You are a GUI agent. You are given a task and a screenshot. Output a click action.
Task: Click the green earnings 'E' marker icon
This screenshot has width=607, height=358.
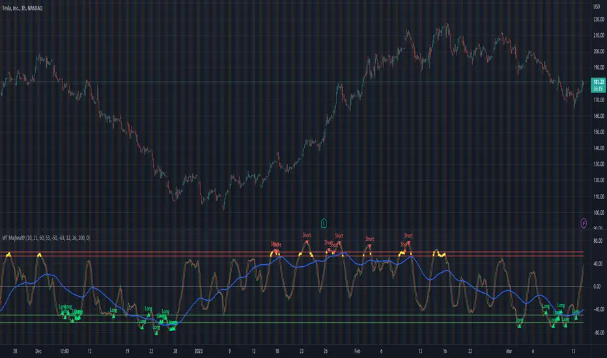324,223
